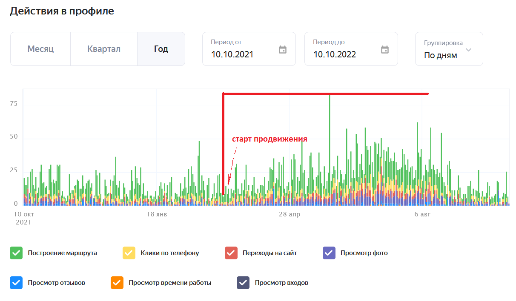Click the Группировка chevron arrow
Screen dimensions: 516x301
[469, 50]
